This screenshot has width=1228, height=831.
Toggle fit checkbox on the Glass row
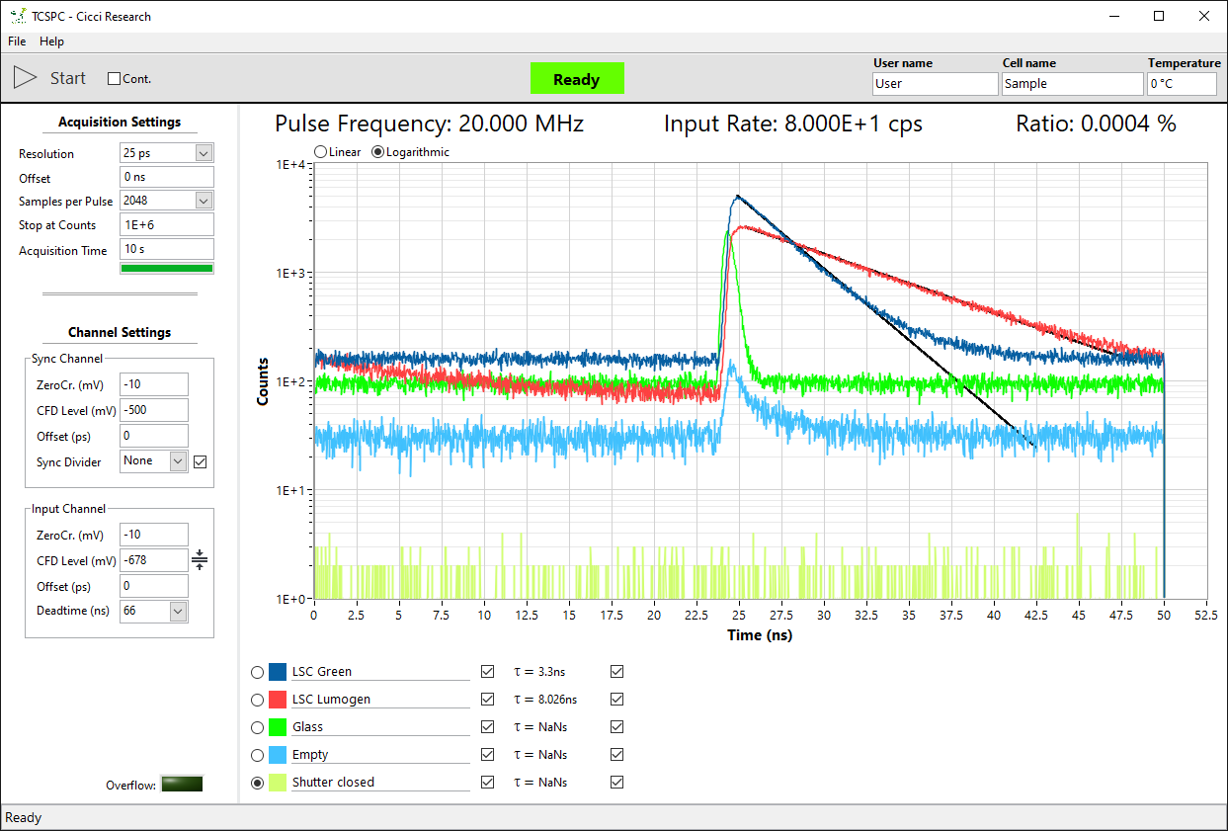pos(617,727)
